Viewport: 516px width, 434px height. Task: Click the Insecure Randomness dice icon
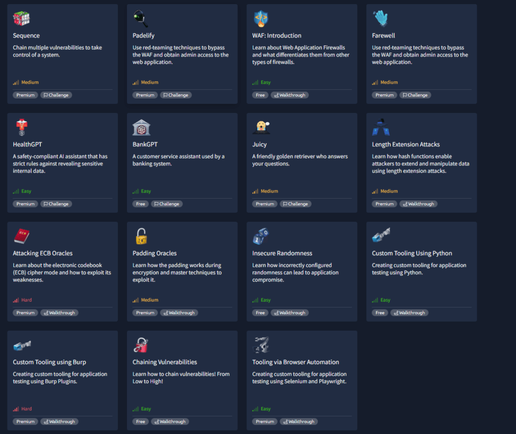point(261,236)
